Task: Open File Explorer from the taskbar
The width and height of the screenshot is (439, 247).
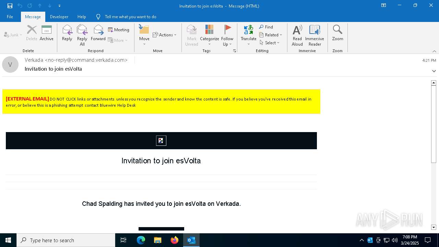Action: click(158, 240)
